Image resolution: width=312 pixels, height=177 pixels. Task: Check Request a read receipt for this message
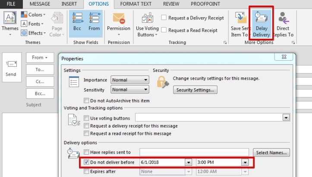86,134
